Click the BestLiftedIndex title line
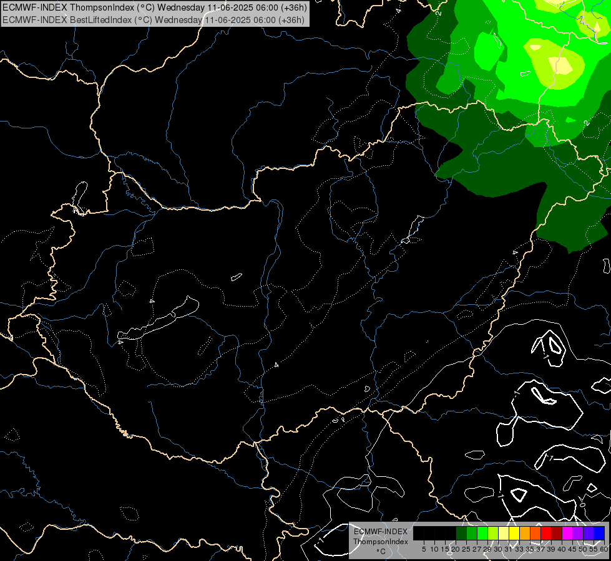Screen dimensions: 611x561 point(154,19)
